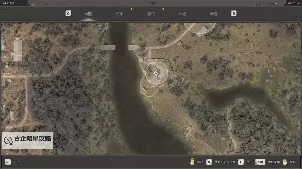Click the mouse-click marker icon at bottom right
The image size is (302, 169).
[x=285, y=162]
